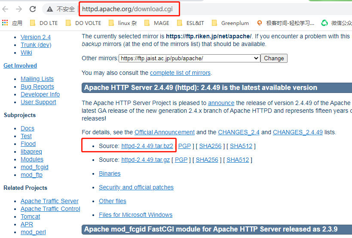Screen dimensions: 352x238
Task: Open the Docs subproject link
Action: point(28,128)
